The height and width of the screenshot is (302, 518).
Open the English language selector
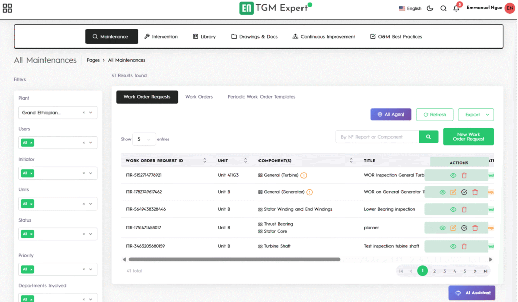tap(410, 8)
